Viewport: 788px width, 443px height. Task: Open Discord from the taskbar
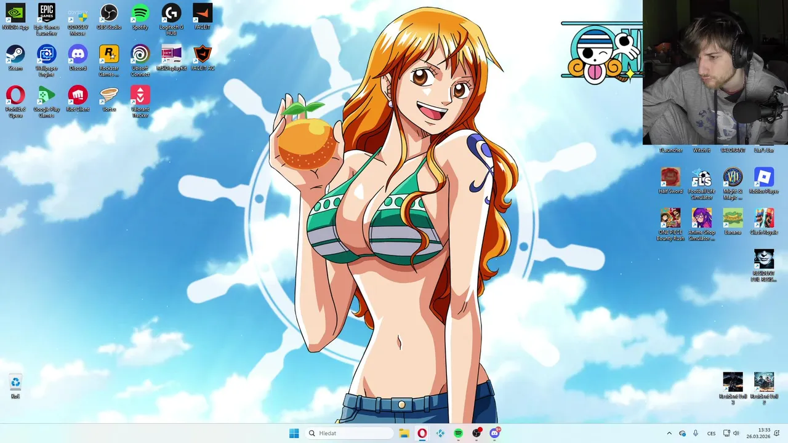pos(494,433)
